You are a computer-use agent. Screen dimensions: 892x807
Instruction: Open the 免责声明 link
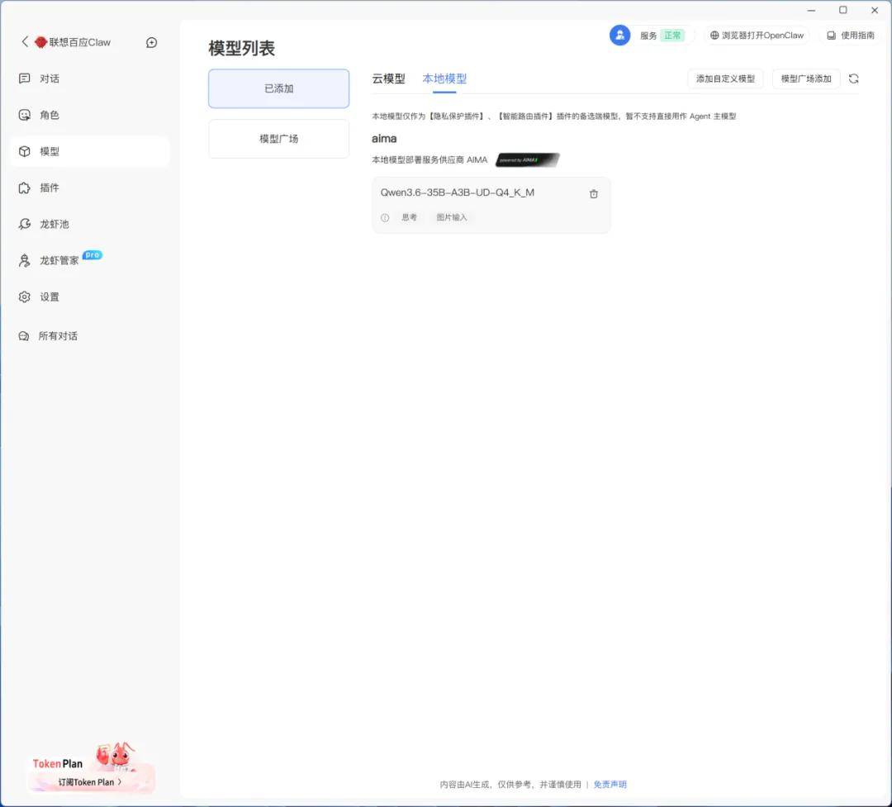[x=610, y=784]
